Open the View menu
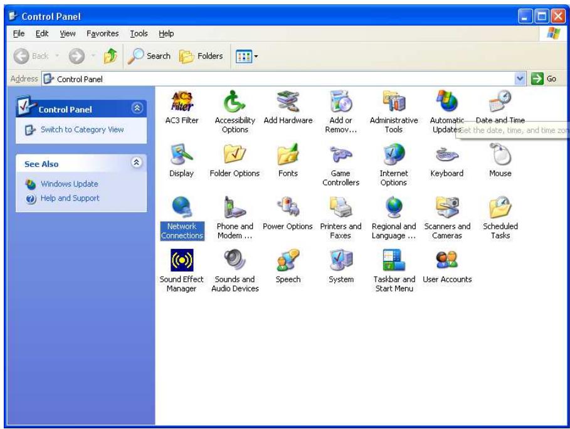The height and width of the screenshot is (429, 570). [68, 33]
